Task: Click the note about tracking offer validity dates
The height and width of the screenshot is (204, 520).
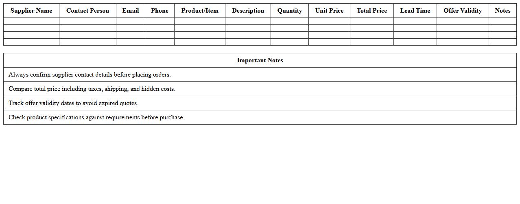Action: point(73,103)
